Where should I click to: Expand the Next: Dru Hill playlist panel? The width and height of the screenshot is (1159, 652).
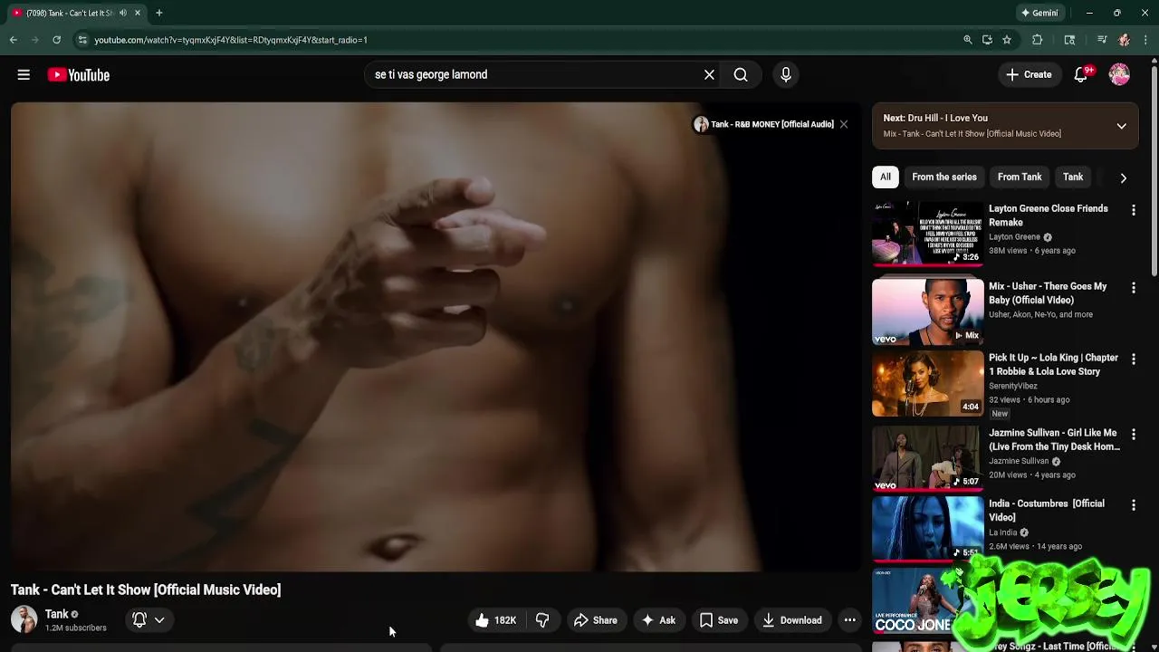click(1121, 126)
